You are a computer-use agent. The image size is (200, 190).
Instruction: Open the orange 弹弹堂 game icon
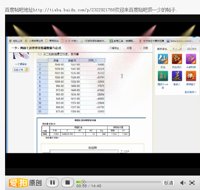[191, 76]
